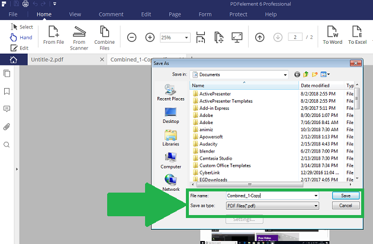Open the Help tab
This screenshot has height=244, width=373.
coord(271,15)
